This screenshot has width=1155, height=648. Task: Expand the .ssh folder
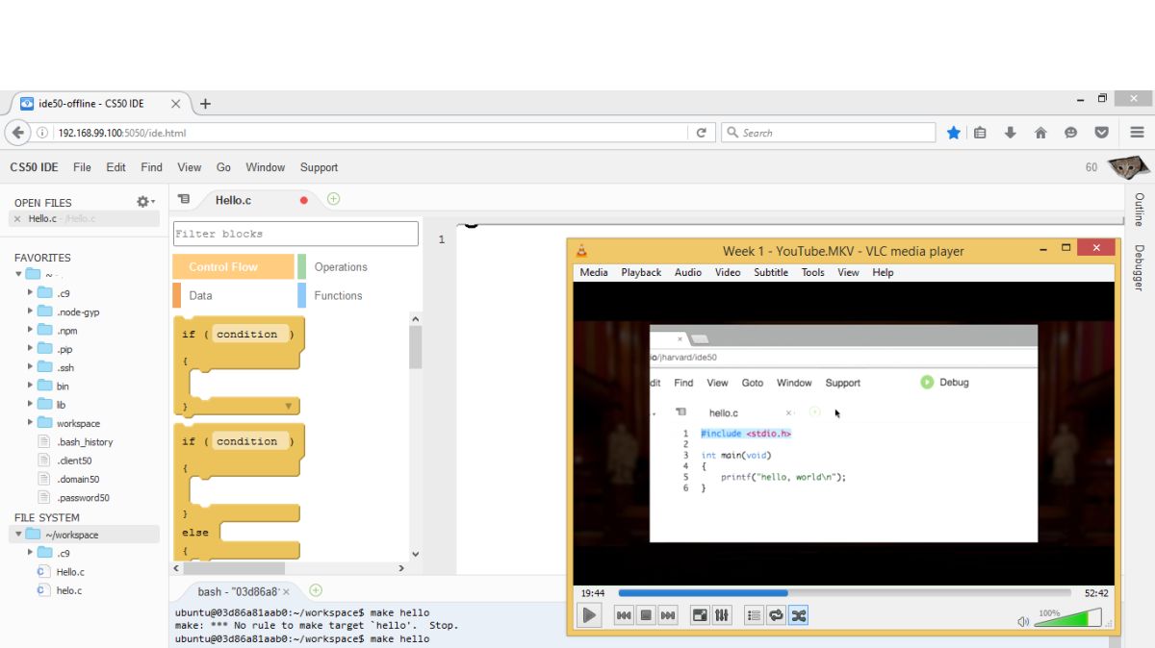pos(30,367)
